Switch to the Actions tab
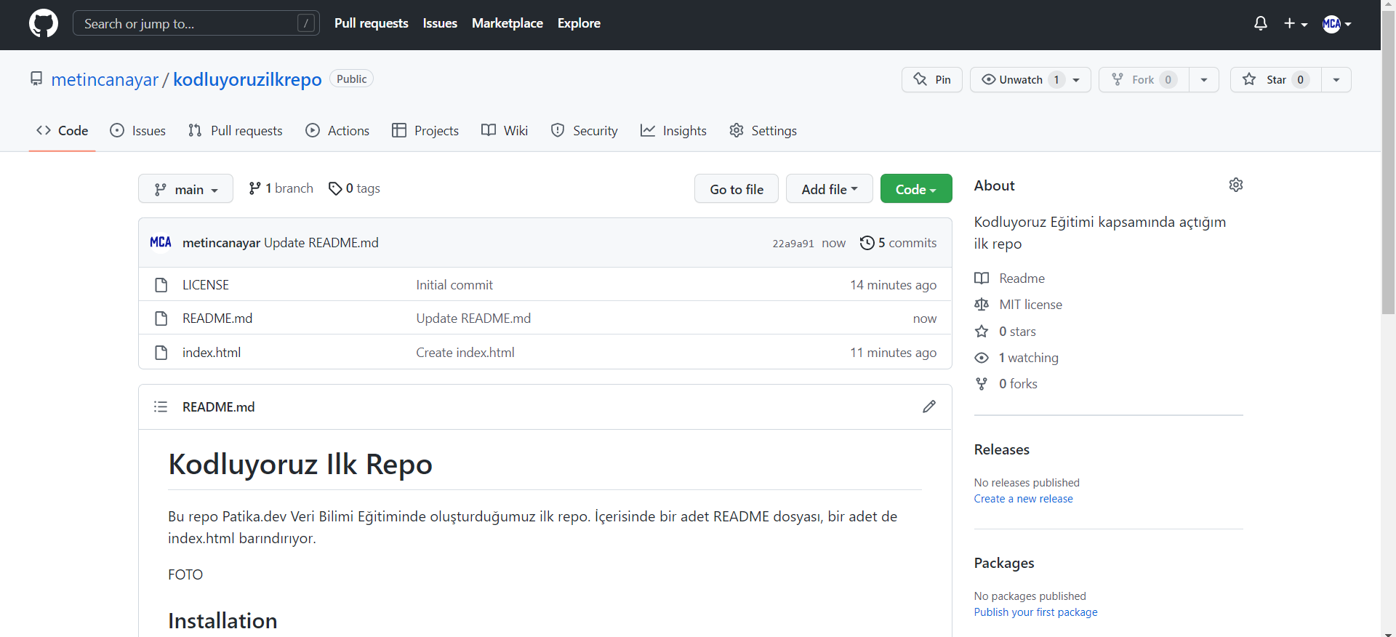 tap(337, 130)
